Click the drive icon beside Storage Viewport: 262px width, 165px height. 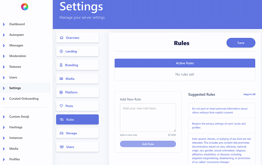pyautogui.click(x=62, y=133)
